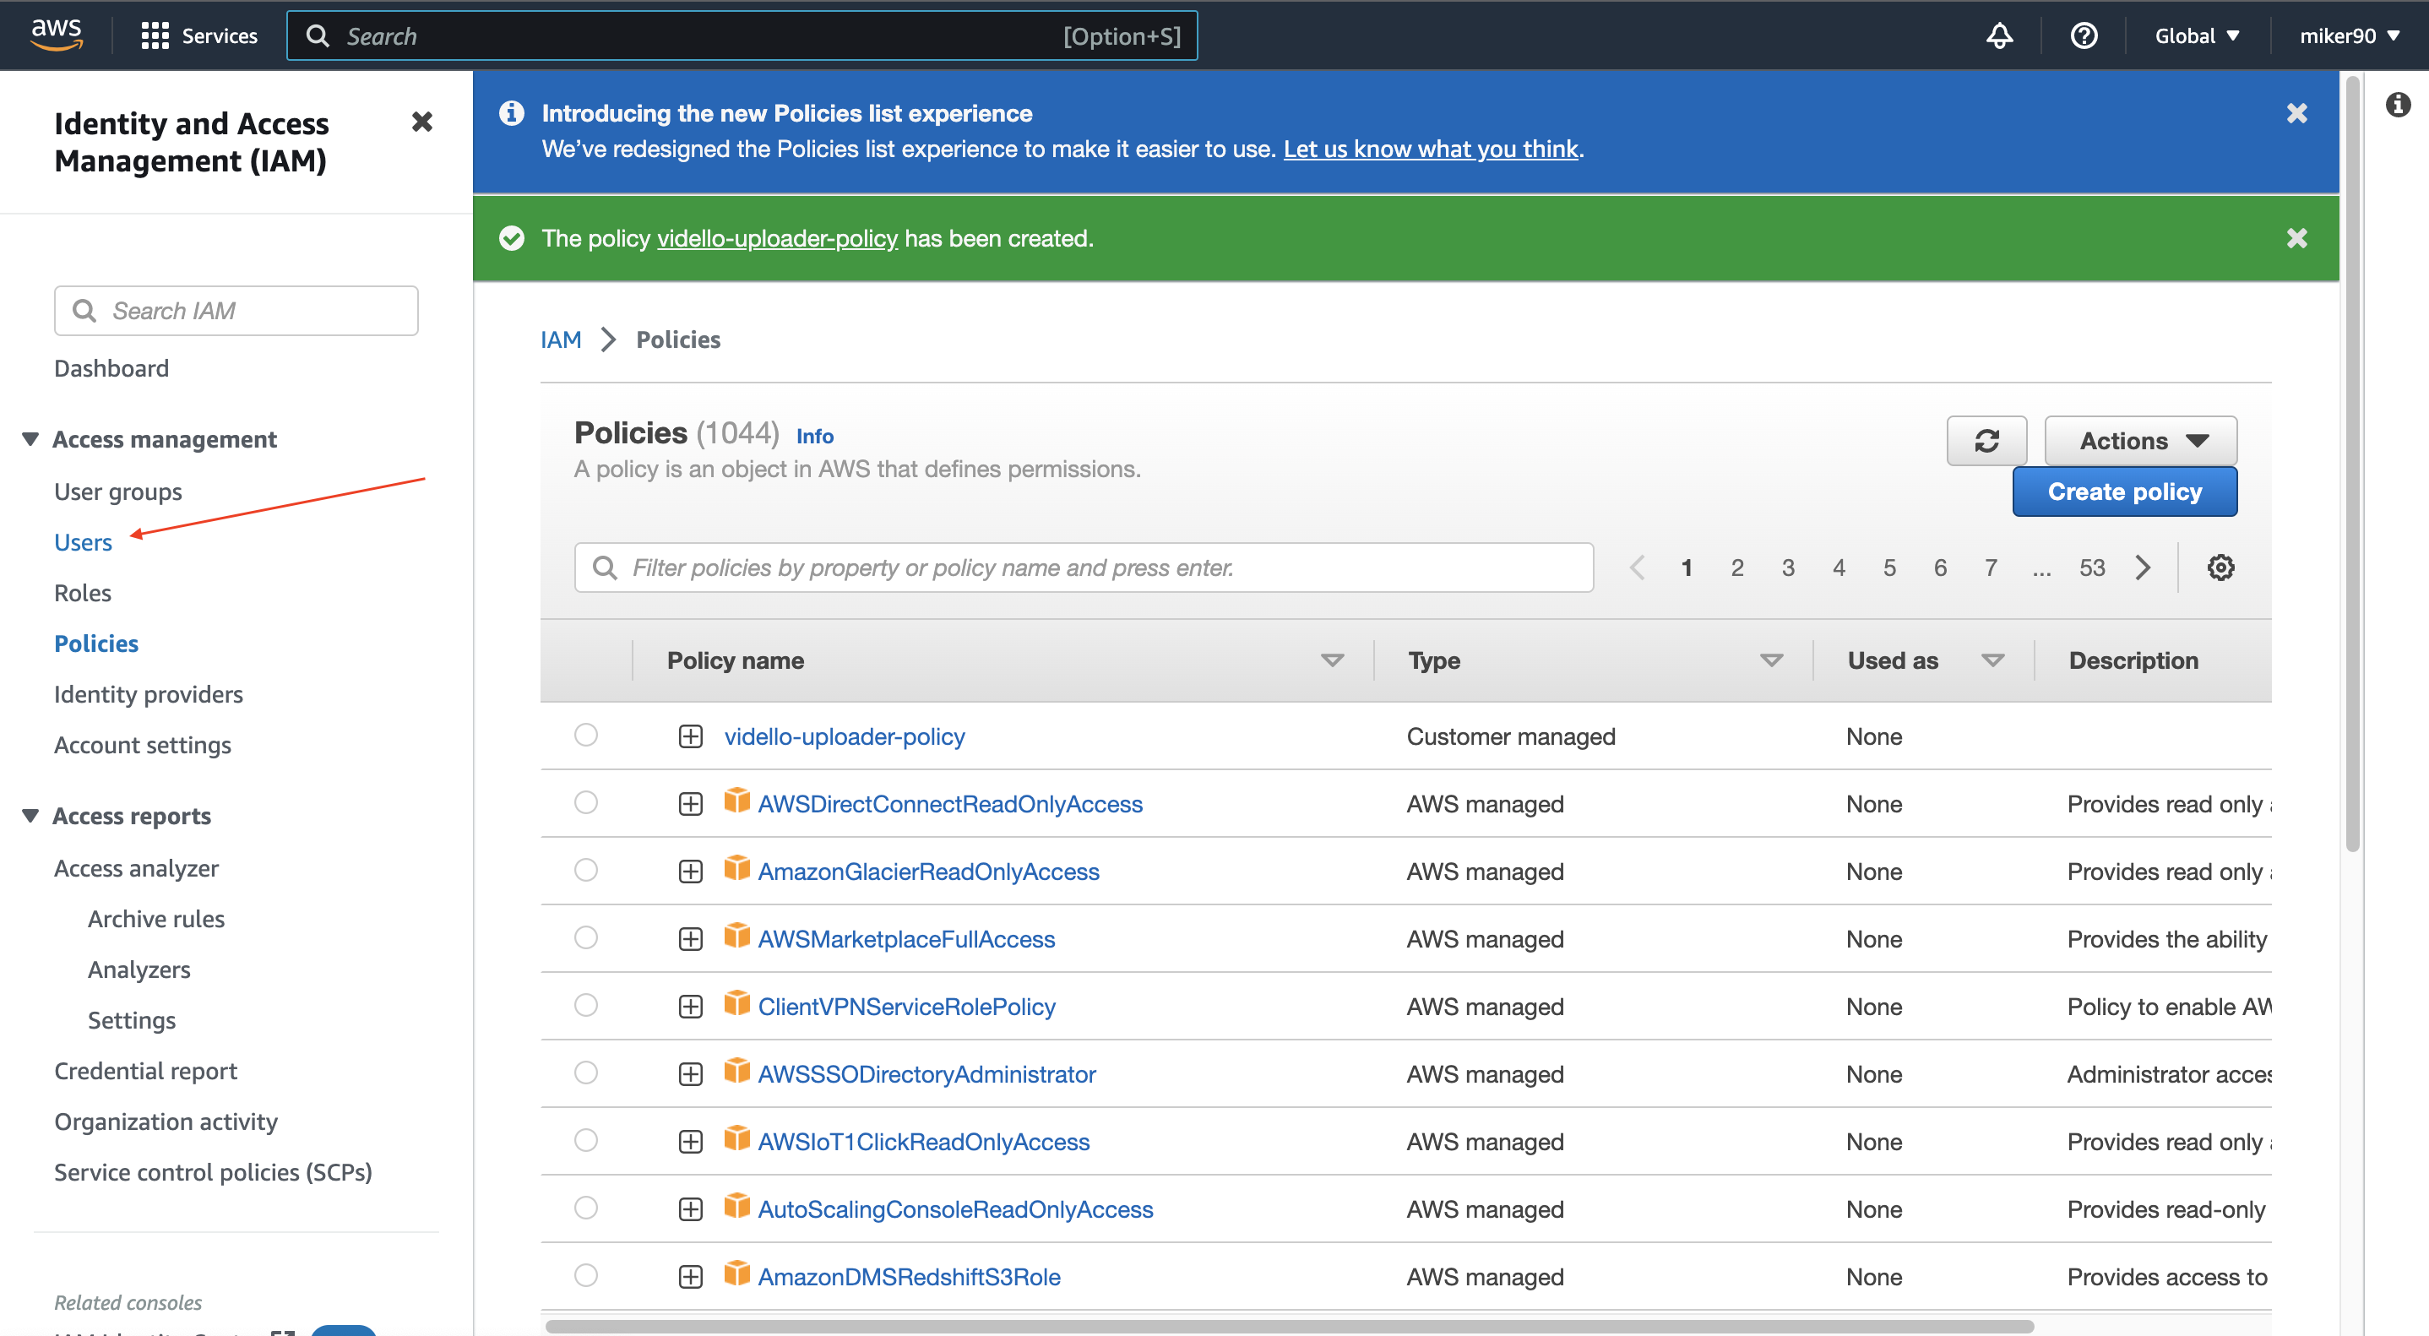Open the Let us know what you think link
The height and width of the screenshot is (1336, 2429).
[x=1431, y=149]
